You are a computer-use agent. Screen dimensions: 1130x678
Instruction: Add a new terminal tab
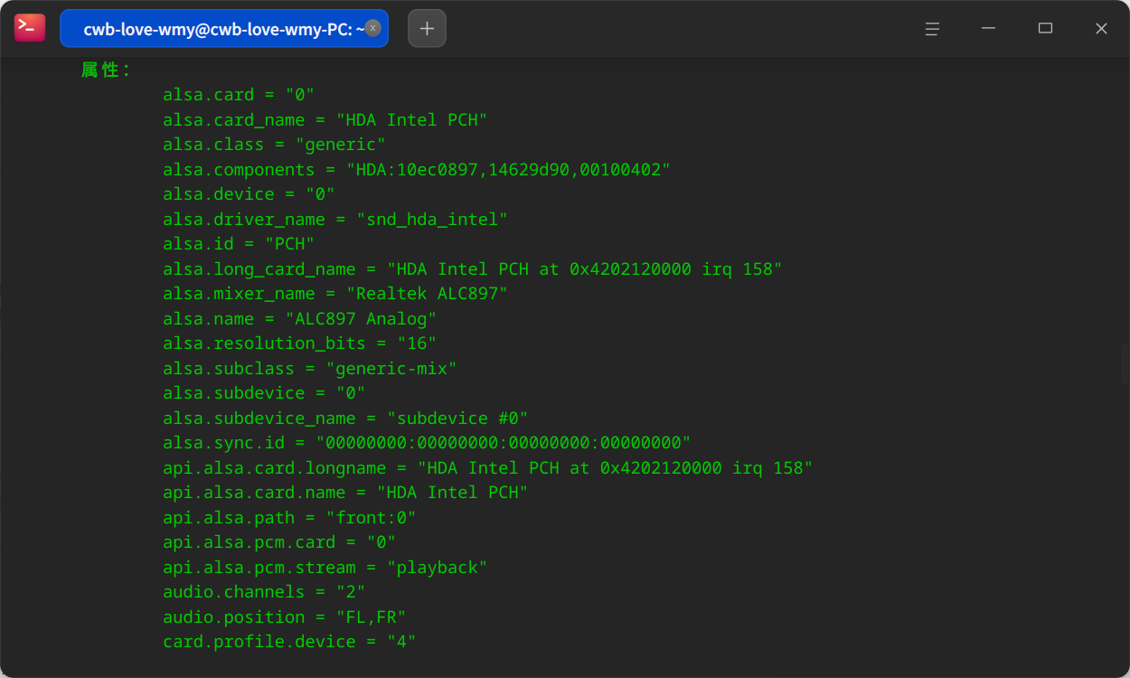coord(427,28)
